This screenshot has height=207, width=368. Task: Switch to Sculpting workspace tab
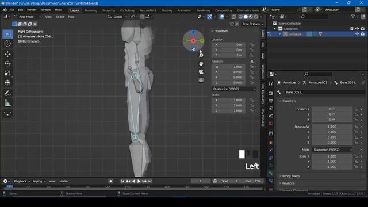(x=109, y=10)
